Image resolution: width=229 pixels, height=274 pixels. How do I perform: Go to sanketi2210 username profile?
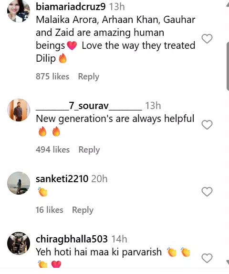click(x=62, y=179)
